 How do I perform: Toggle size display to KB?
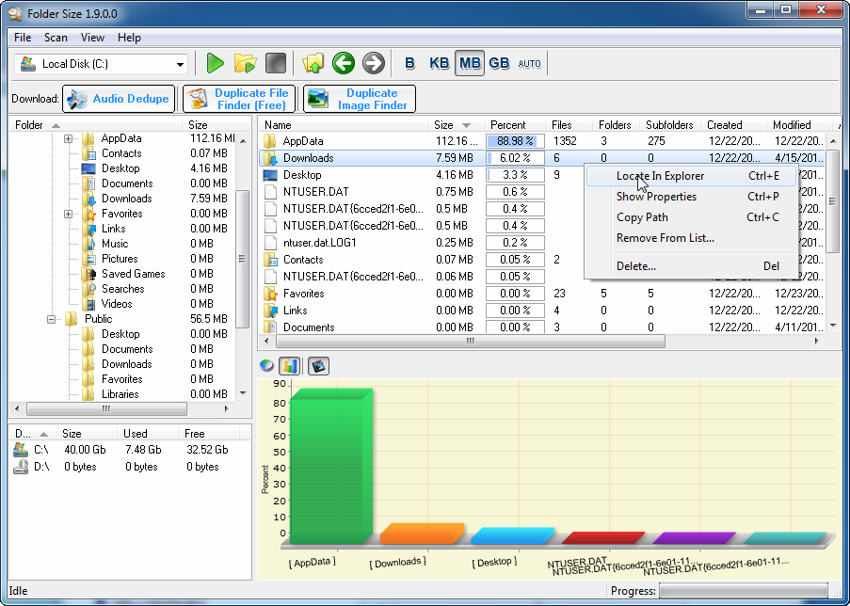click(439, 63)
